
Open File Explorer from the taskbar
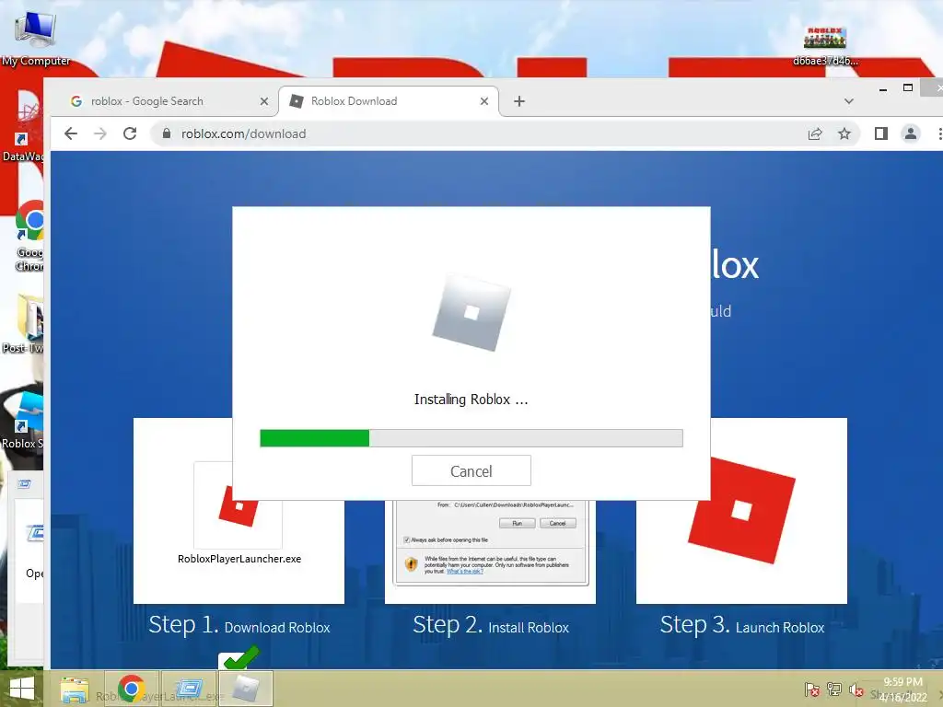[x=75, y=689]
